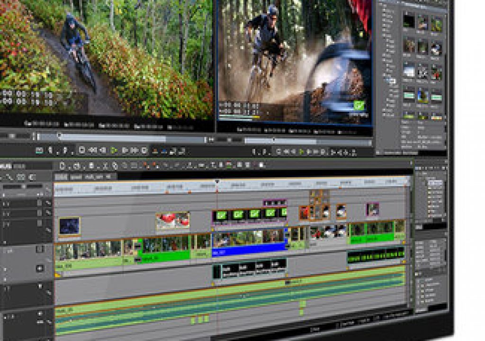Screen dimensions: 485x341
Task: Start playback in the left source player
Action: click(x=114, y=151)
